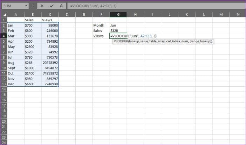Click the 20378392 views cell
Screen dimensions: 246x145
(x=50, y=63)
